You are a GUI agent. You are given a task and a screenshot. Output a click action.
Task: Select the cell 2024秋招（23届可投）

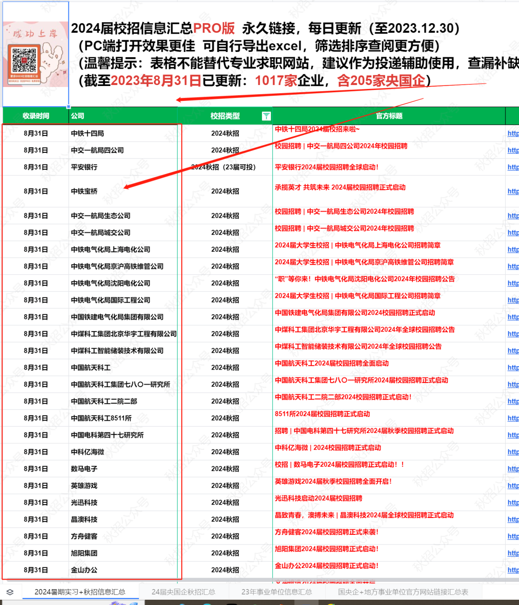pyautogui.click(x=225, y=167)
